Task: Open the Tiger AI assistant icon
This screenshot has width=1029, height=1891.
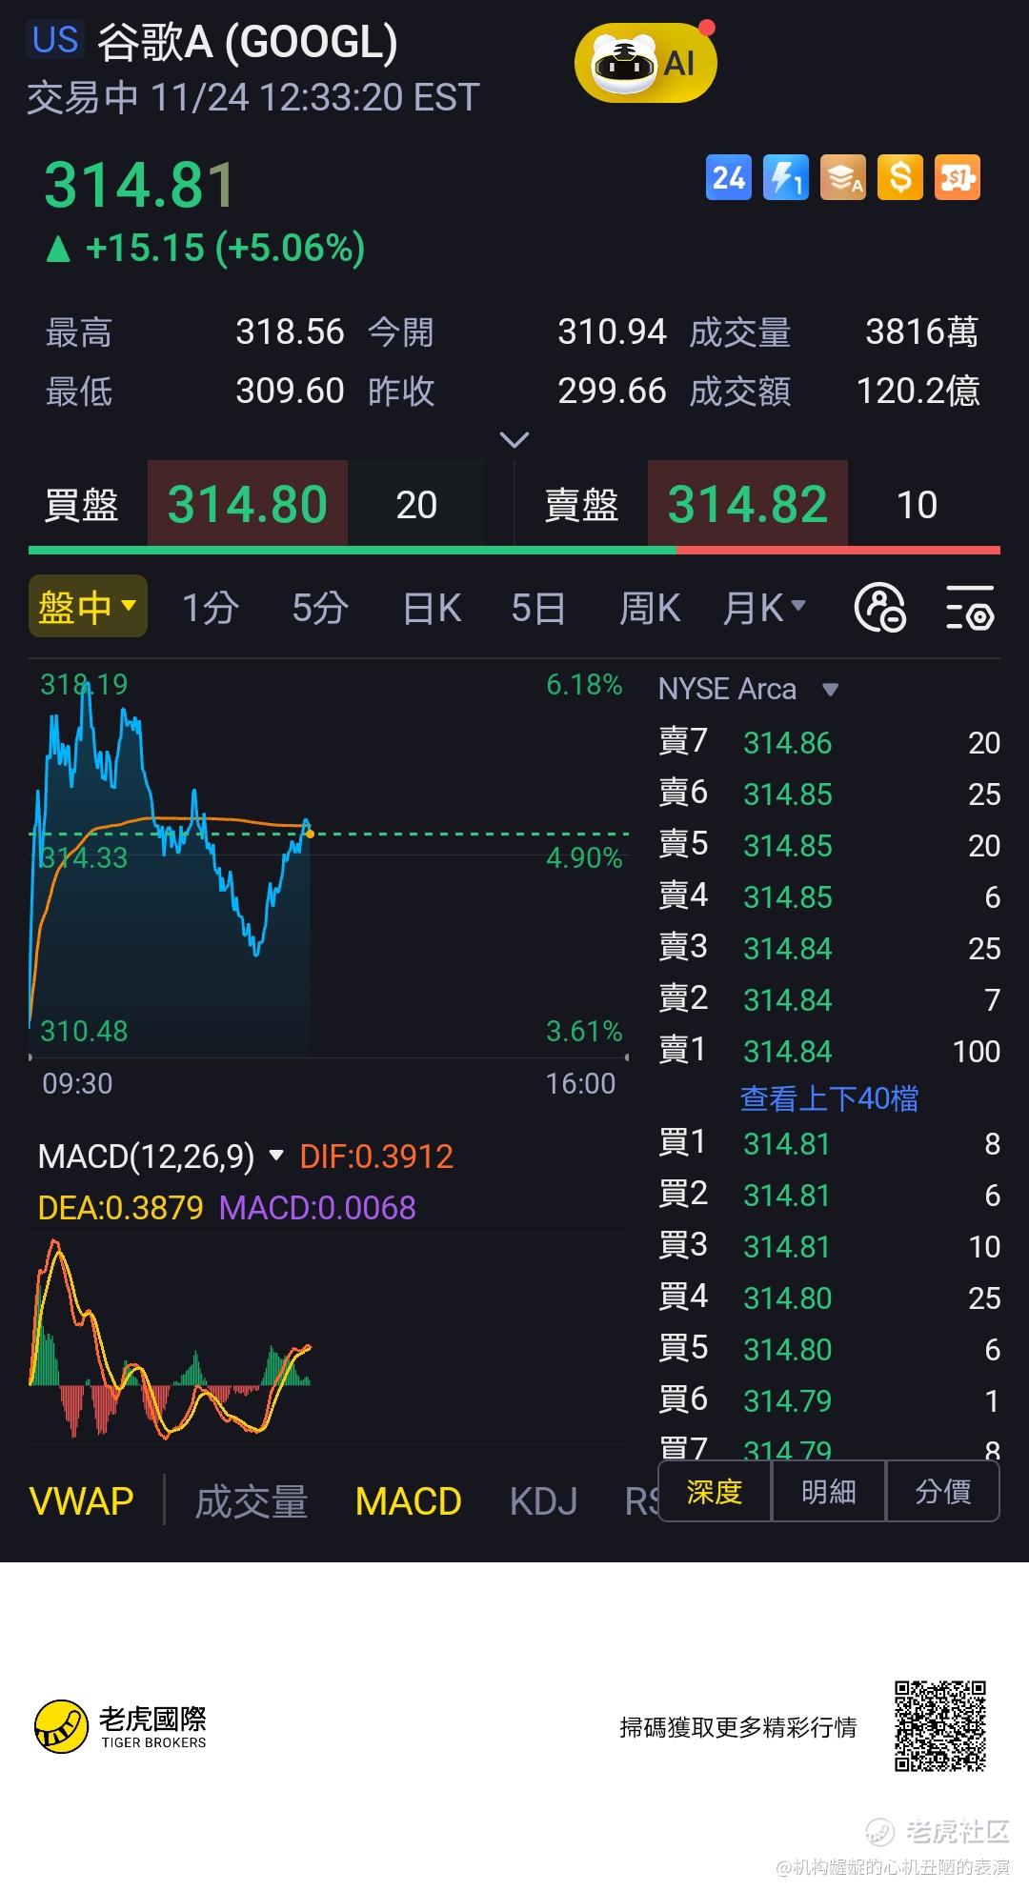Action: 645,63
